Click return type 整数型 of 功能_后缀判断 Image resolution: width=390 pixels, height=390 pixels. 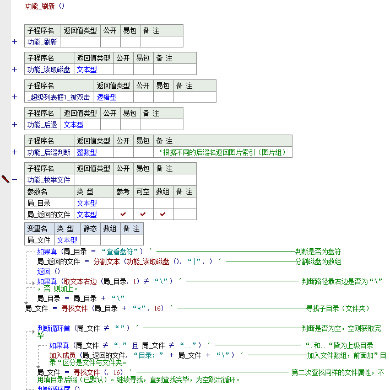[x=87, y=152]
